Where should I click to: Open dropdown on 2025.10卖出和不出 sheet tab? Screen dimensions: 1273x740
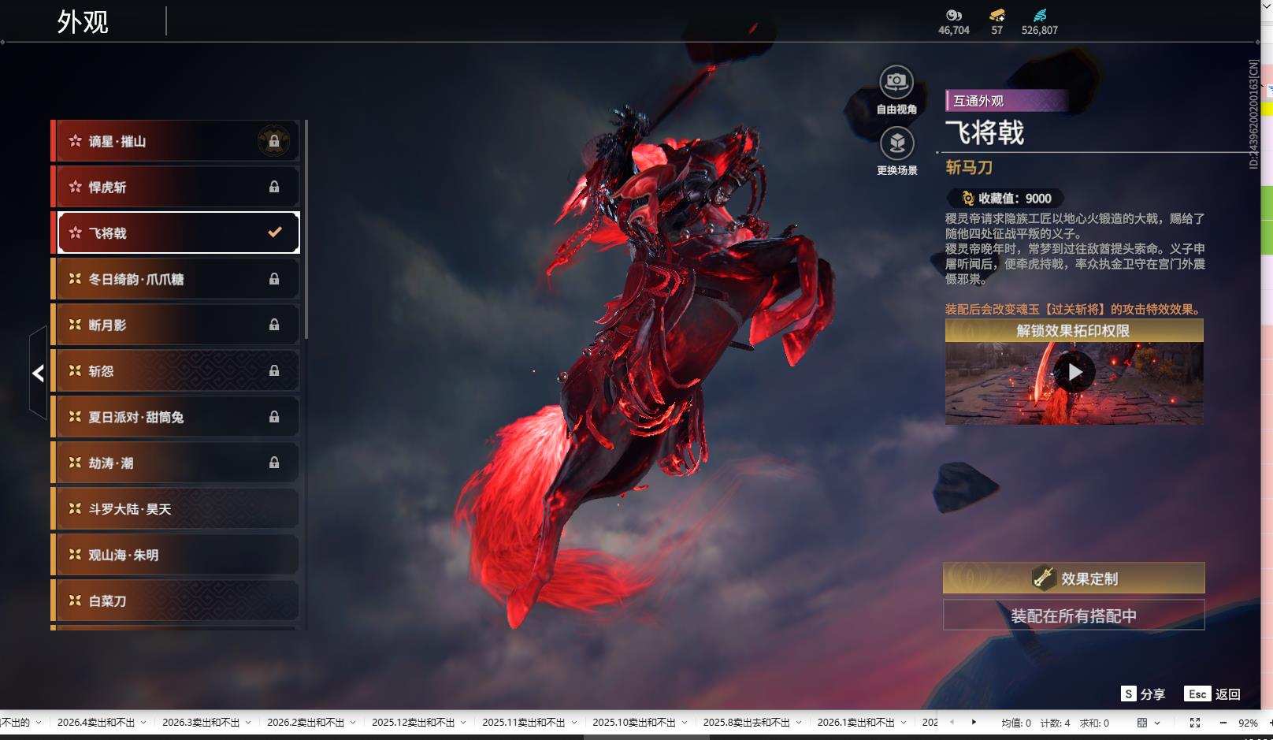pos(684,723)
